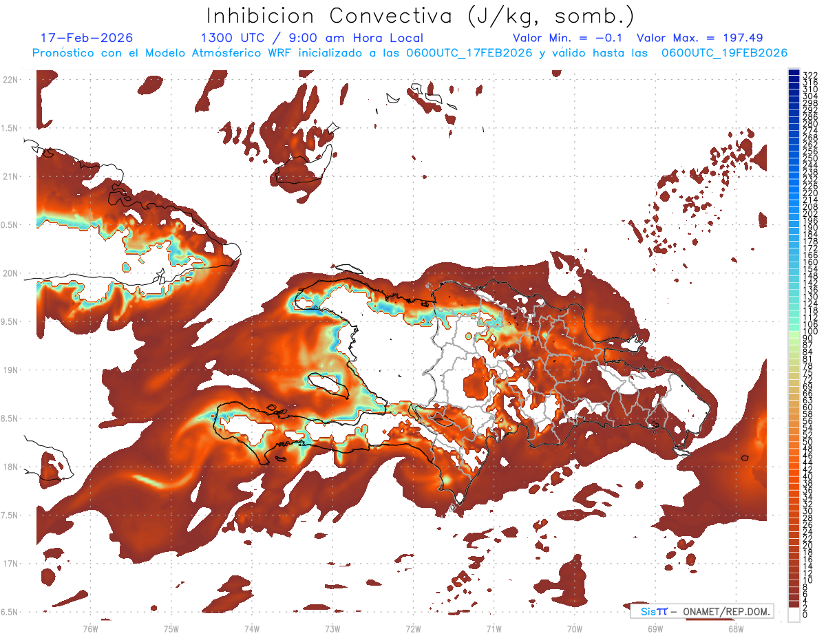The image size is (826, 638).
Task: Click the "Valor Max. = 197.49" readout
Action: 700,38
